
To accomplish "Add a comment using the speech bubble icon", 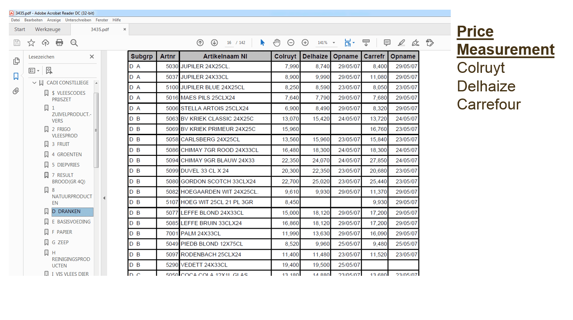I will [386, 42].
